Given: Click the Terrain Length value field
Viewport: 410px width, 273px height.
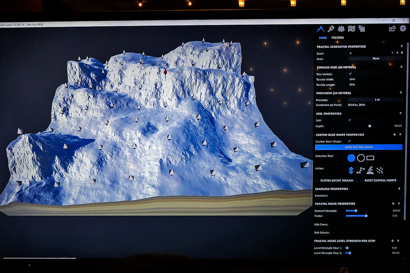Looking at the screenshot, I should [x=352, y=85].
